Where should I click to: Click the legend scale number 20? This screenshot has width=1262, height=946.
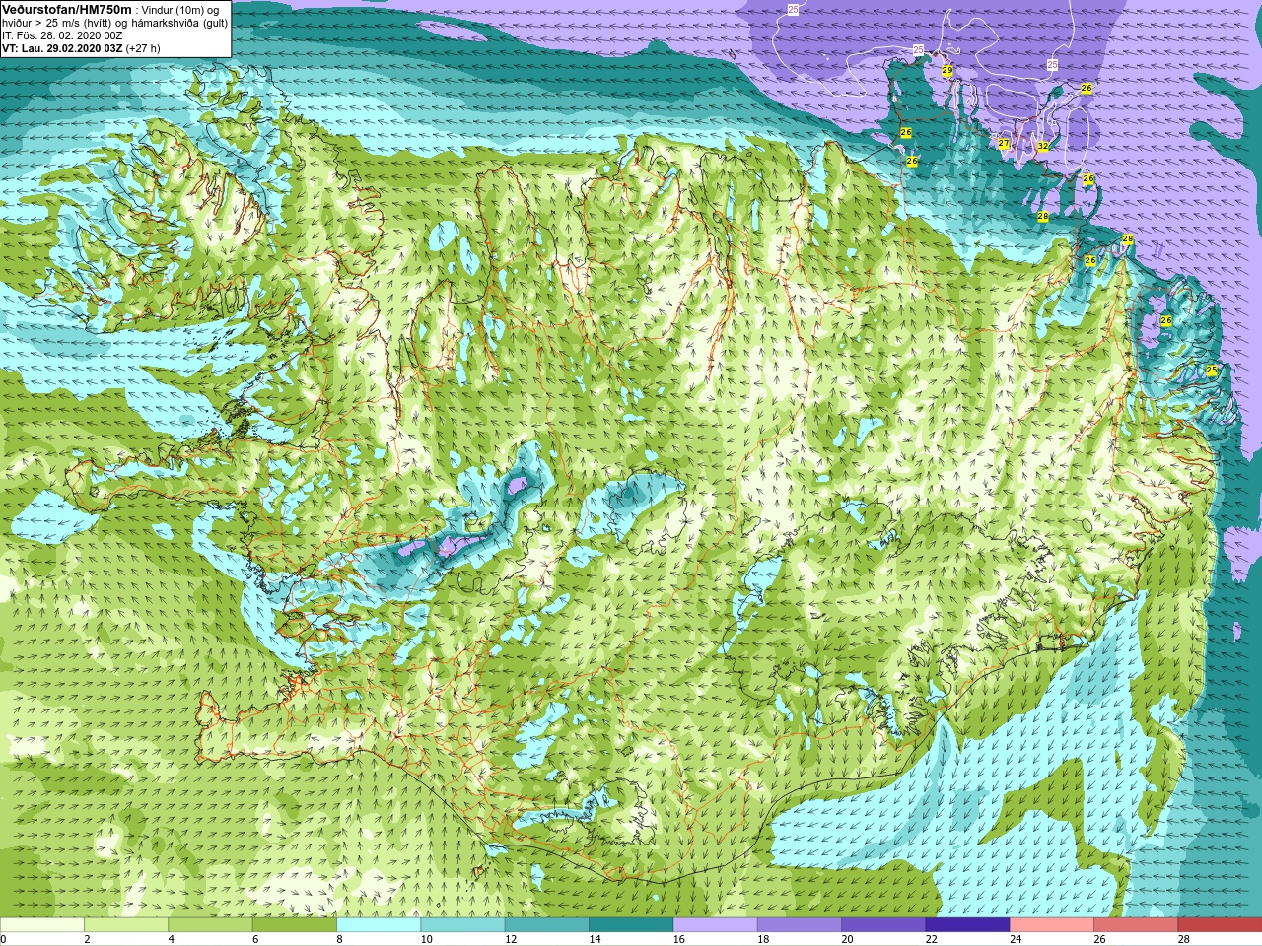pyautogui.click(x=848, y=939)
